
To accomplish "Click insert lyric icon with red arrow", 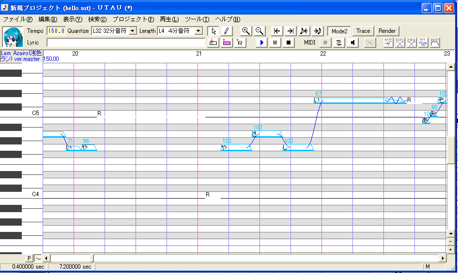I will 213,43.
